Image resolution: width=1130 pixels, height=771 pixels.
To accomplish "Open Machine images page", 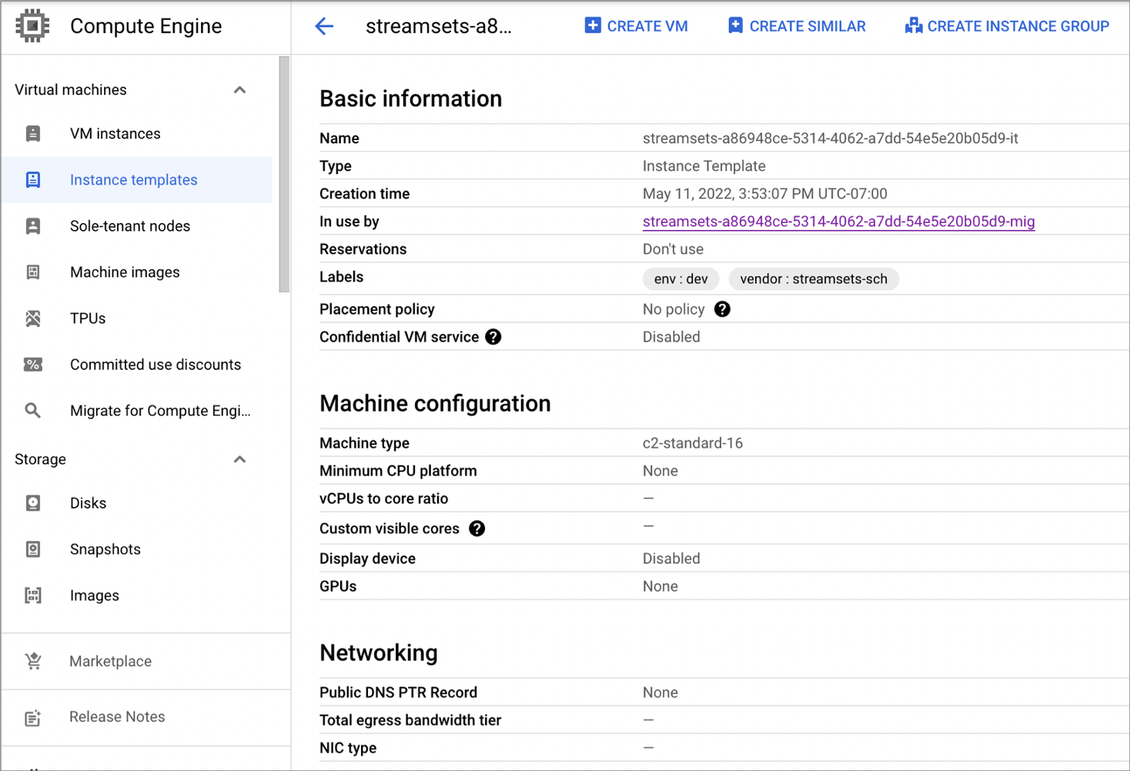I will (x=125, y=272).
